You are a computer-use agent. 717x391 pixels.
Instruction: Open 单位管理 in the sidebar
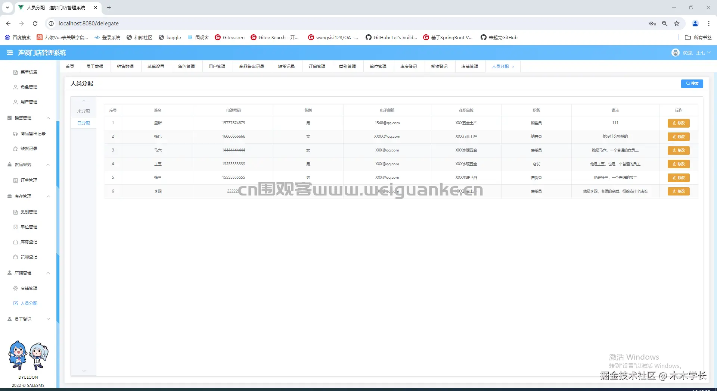pyautogui.click(x=29, y=227)
